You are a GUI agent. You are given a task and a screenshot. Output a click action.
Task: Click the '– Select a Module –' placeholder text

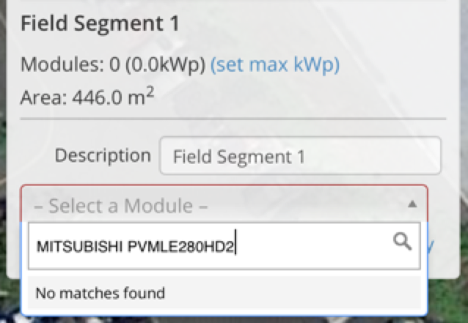pyautogui.click(x=121, y=206)
